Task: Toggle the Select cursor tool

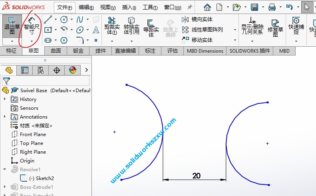Action: tap(307, 7)
